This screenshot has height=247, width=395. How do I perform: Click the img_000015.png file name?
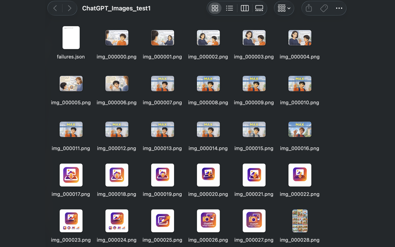pyautogui.click(x=254, y=149)
